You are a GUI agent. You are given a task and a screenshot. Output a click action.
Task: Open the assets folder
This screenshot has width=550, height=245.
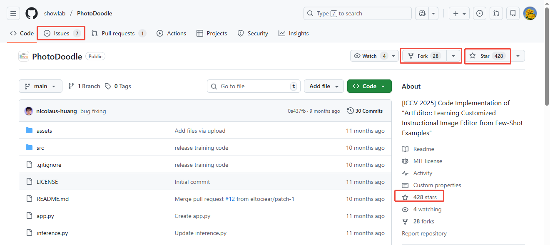point(44,131)
